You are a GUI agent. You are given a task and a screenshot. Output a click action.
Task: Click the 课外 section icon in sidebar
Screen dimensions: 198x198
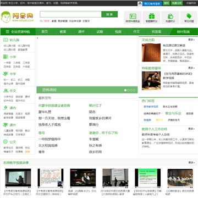click(x=5, y=125)
